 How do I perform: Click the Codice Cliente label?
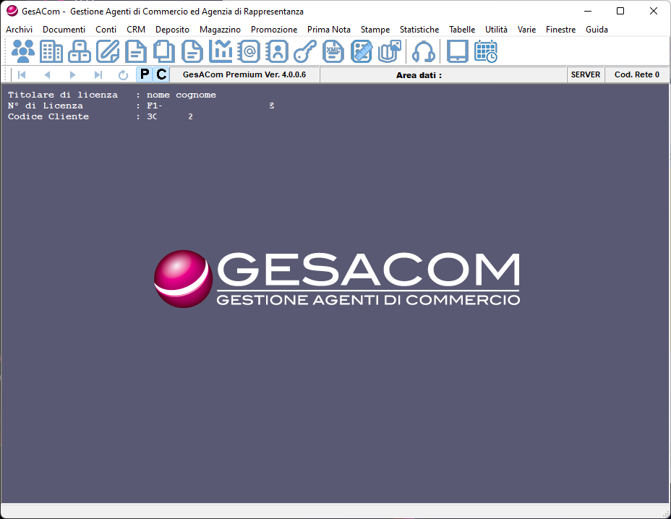[x=48, y=116]
